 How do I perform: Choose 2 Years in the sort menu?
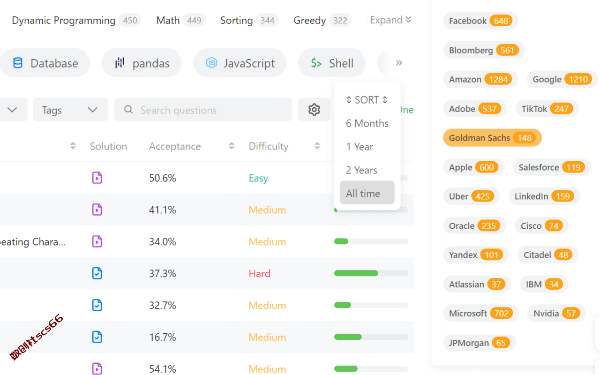[x=367, y=170]
